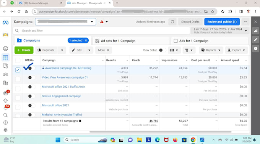Open Reports dropdown
The height and width of the screenshot is (144, 260).
click(x=211, y=50)
